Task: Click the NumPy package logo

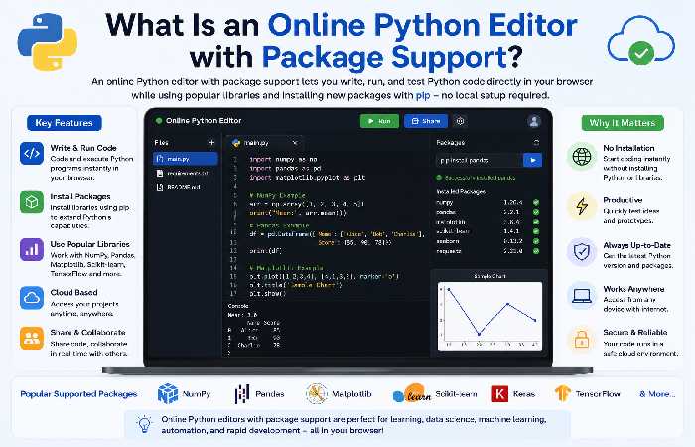Action: point(168,393)
